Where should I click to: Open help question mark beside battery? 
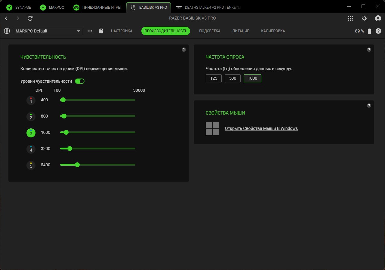378,31
